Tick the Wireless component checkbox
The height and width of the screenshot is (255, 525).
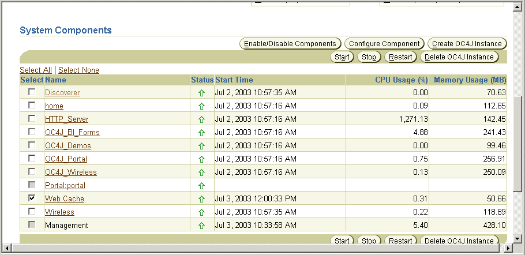[32, 211]
